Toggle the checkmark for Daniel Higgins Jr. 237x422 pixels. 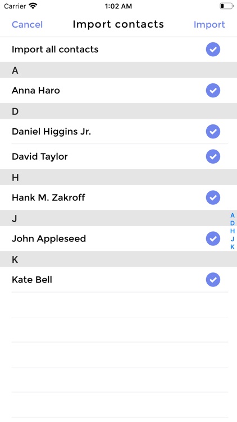pyautogui.click(x=213, y=132)
